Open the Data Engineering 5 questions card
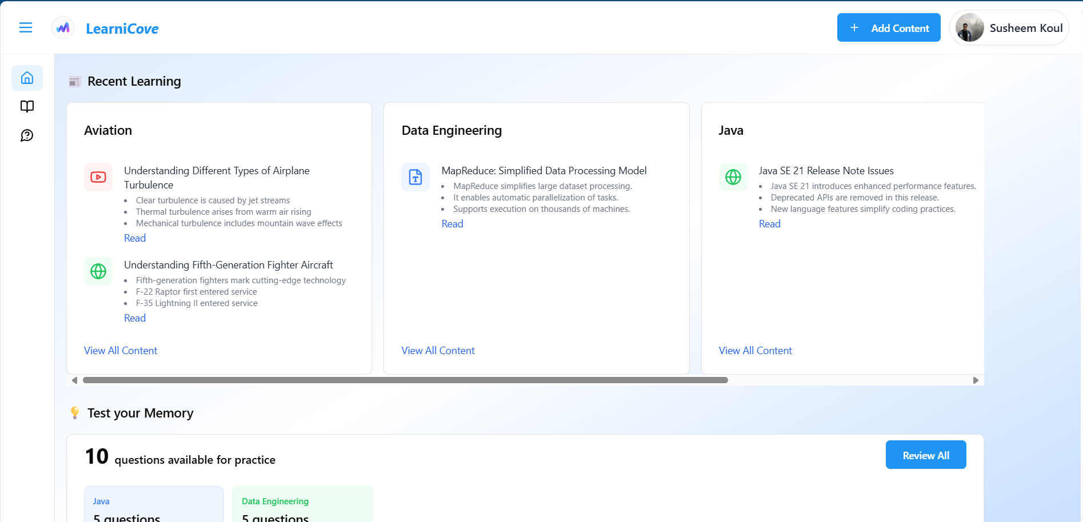The image size is (1083, 522). pyautogui.click(x=302, y=504)
